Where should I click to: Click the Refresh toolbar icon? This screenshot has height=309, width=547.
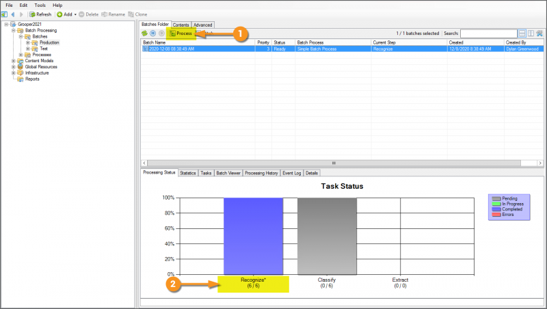click(x=32, y=14)
